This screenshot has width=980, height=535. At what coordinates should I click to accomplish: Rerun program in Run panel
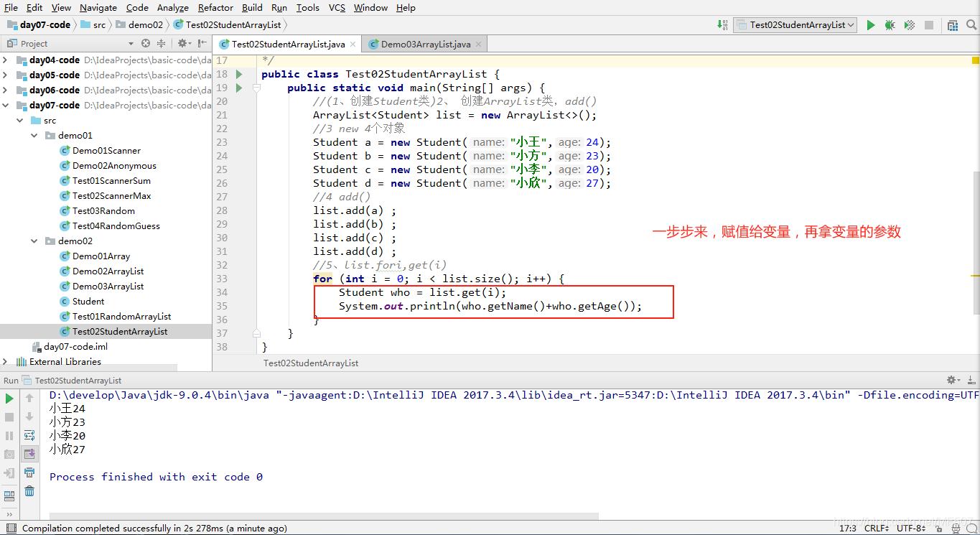[9, 398]
